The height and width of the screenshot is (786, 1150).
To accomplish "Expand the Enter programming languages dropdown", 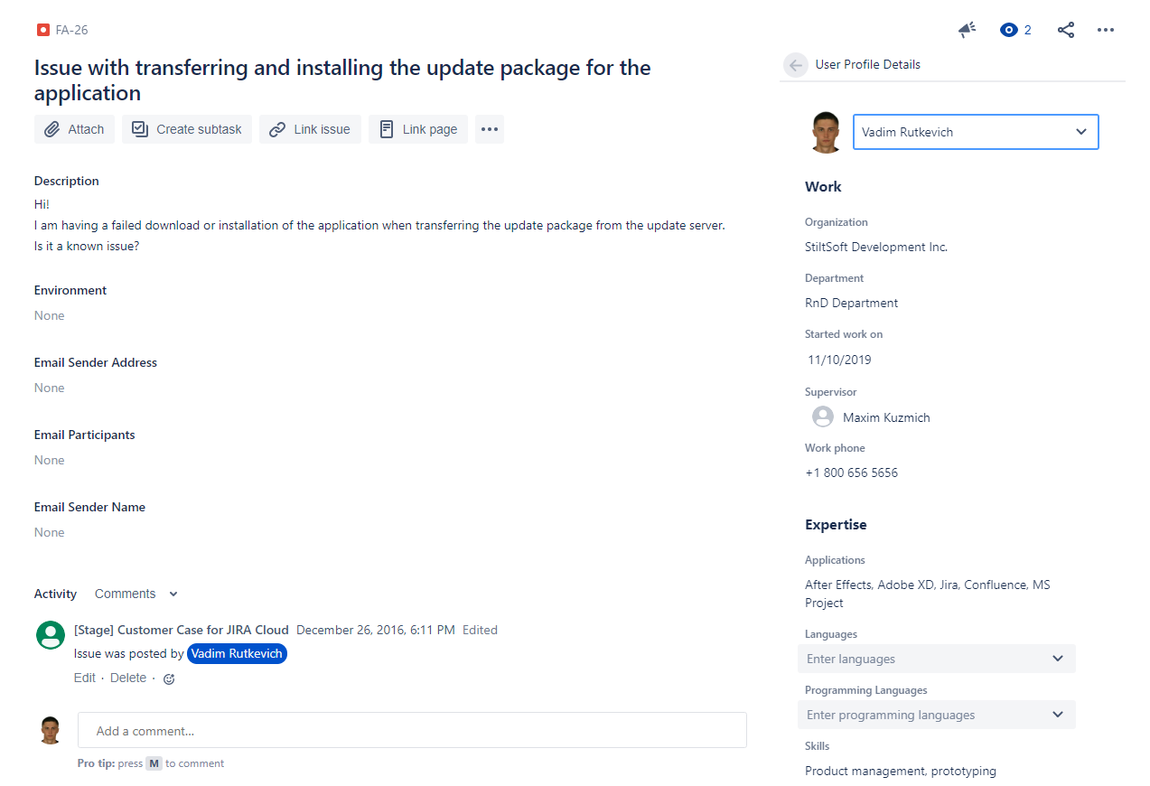I will 937,715.
